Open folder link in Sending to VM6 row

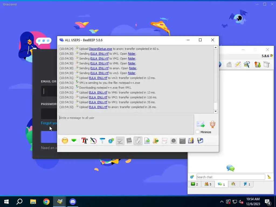(132, 63)
